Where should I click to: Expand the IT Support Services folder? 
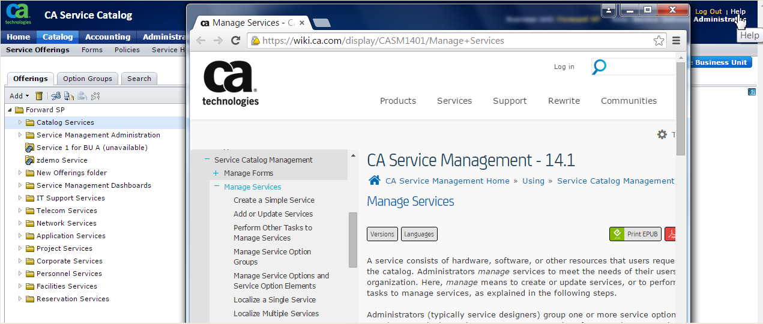coord(20,198)
